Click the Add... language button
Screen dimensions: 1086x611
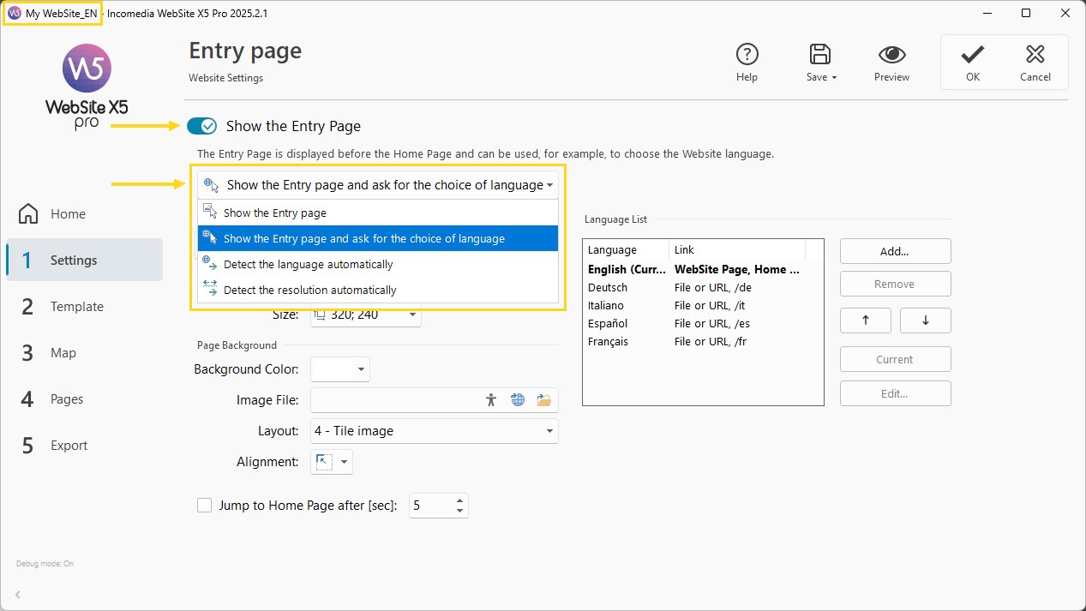(895, 251)
